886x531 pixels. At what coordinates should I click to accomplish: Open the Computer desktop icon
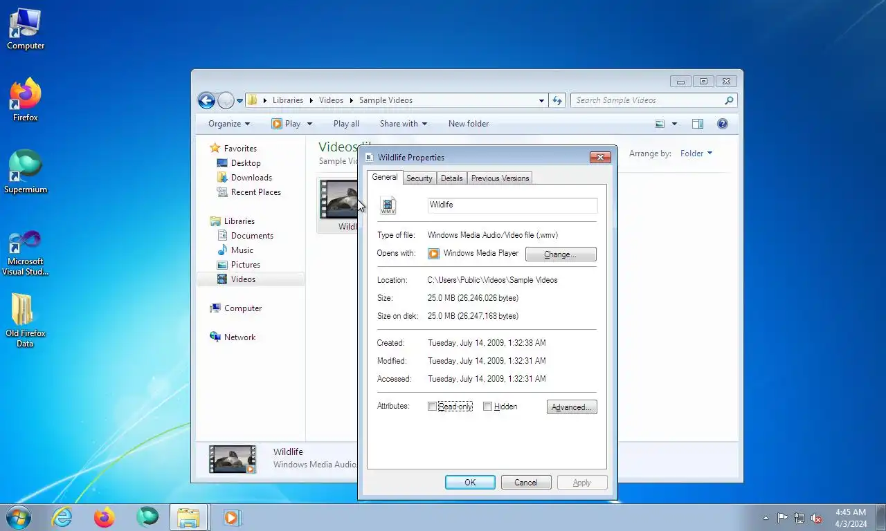[26, 29]
